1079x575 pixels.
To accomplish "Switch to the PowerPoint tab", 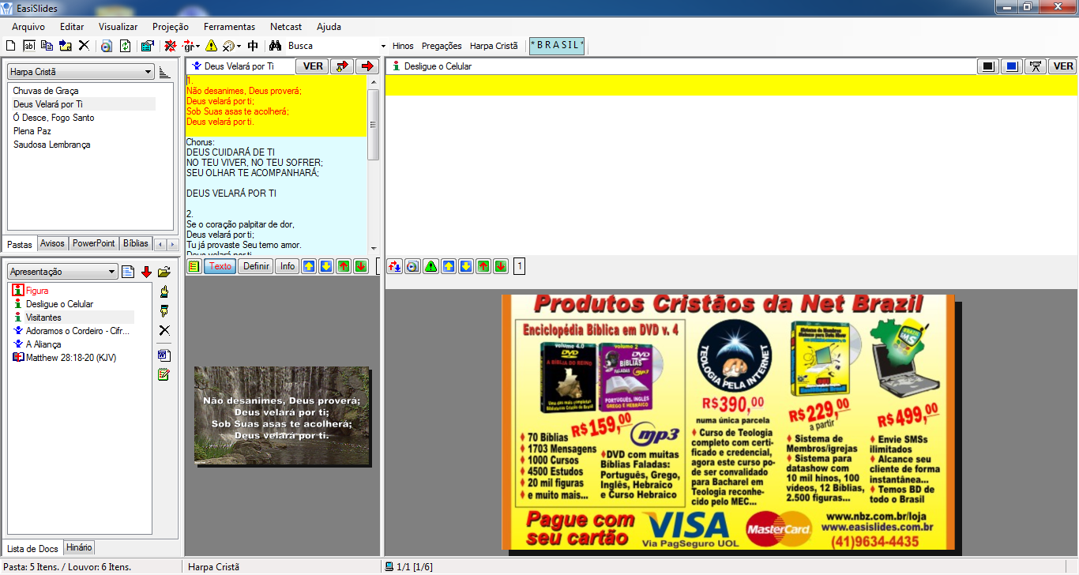I will tap(94, 243).
